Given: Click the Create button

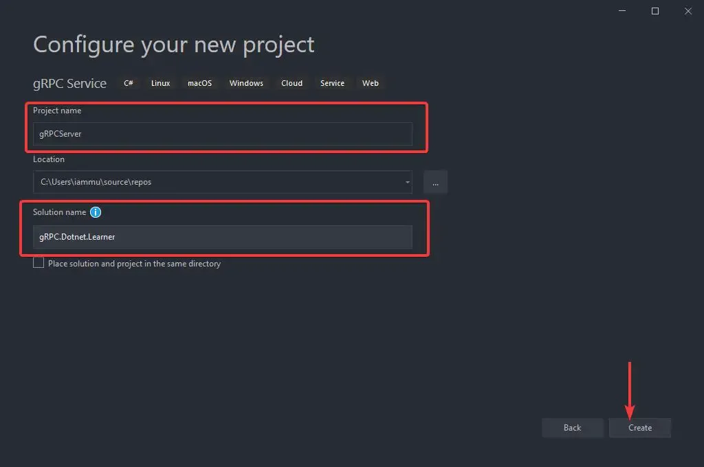Looking at the screenshot, I should click(x=639, y=427).
